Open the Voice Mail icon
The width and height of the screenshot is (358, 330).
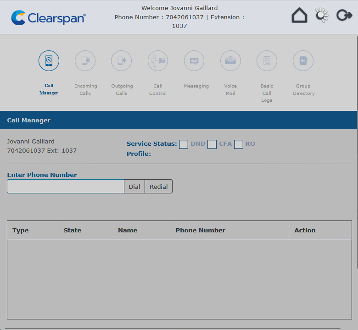click(x=230, y=61)
